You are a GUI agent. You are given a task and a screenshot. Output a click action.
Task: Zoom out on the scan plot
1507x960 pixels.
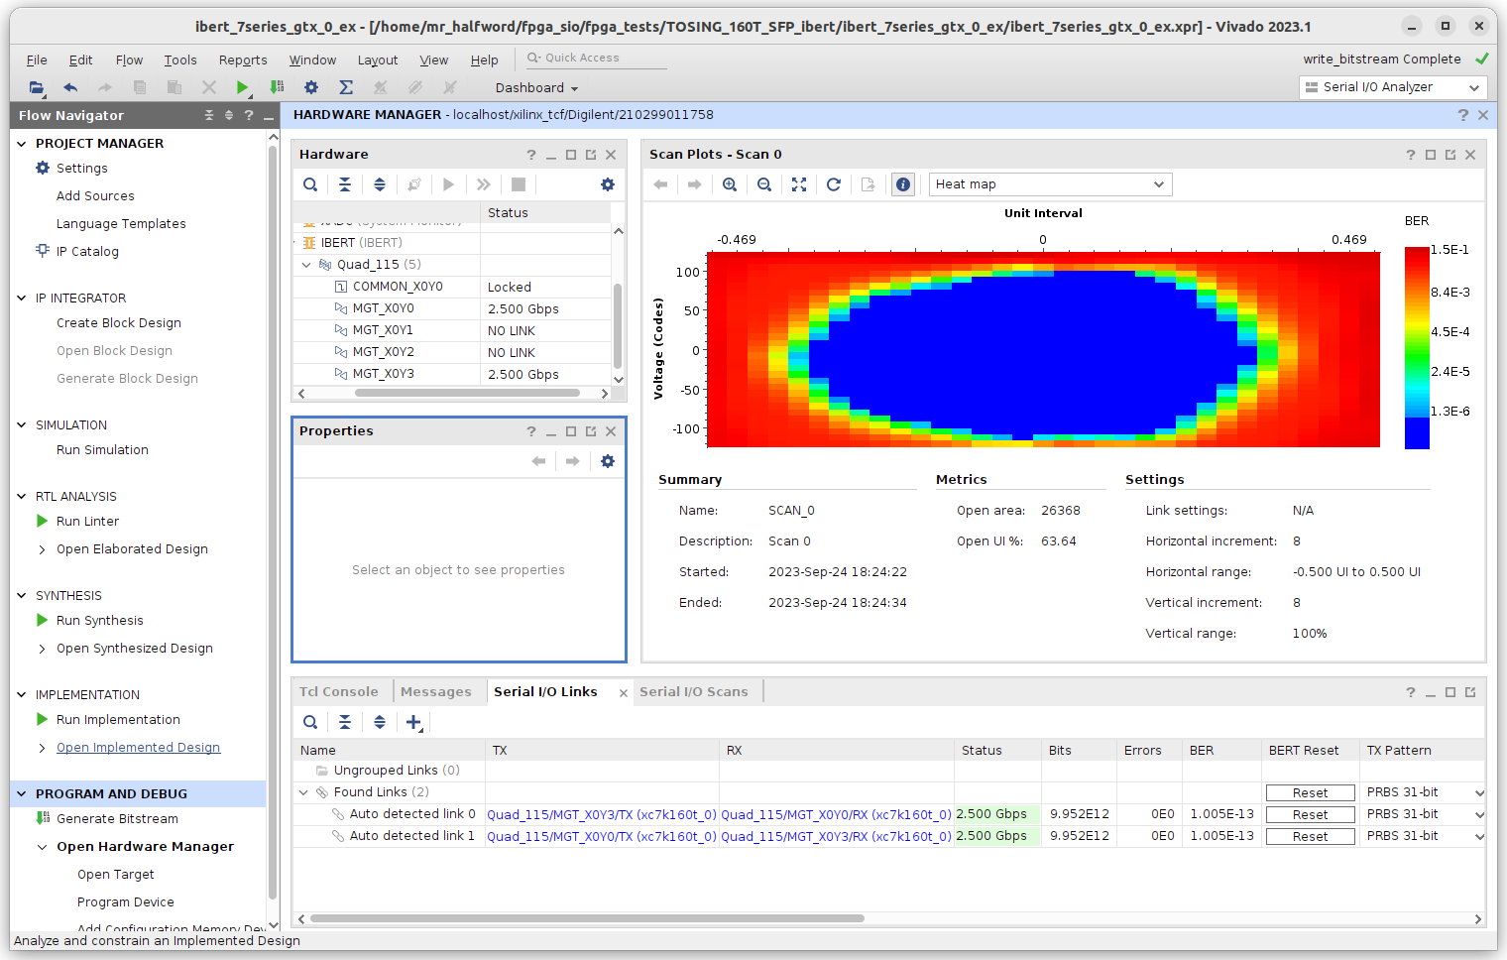764,184
